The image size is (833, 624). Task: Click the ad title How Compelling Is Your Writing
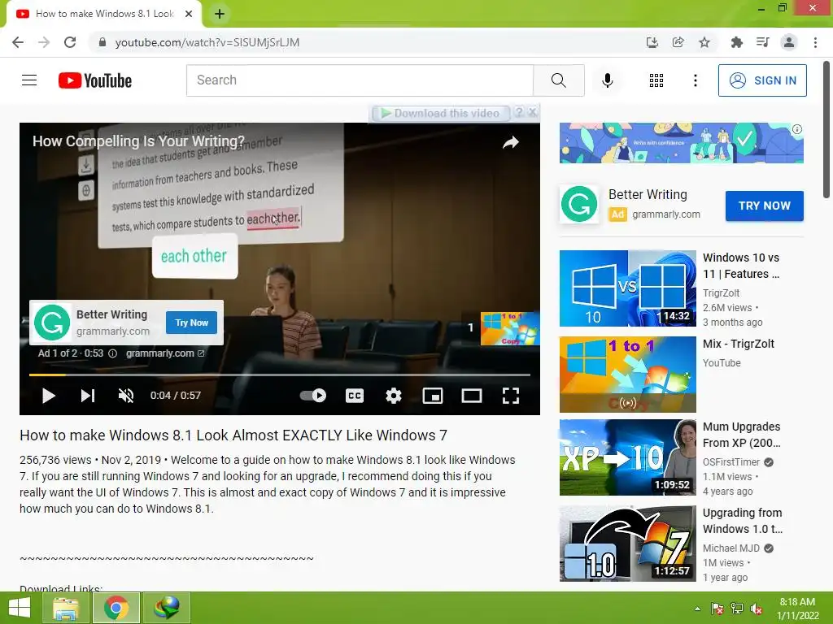pyautogui.click(x=138, y=141)
